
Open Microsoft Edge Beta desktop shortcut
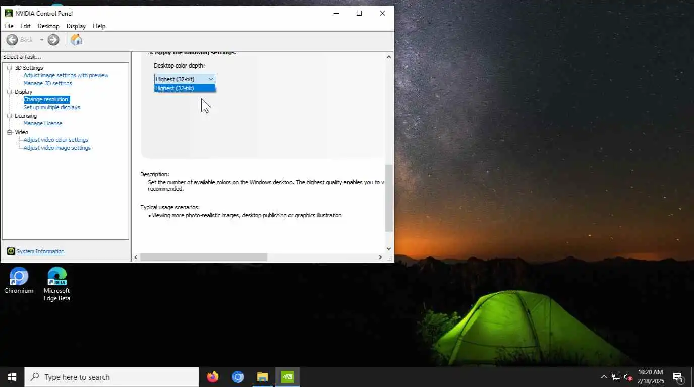coord(56,284)
